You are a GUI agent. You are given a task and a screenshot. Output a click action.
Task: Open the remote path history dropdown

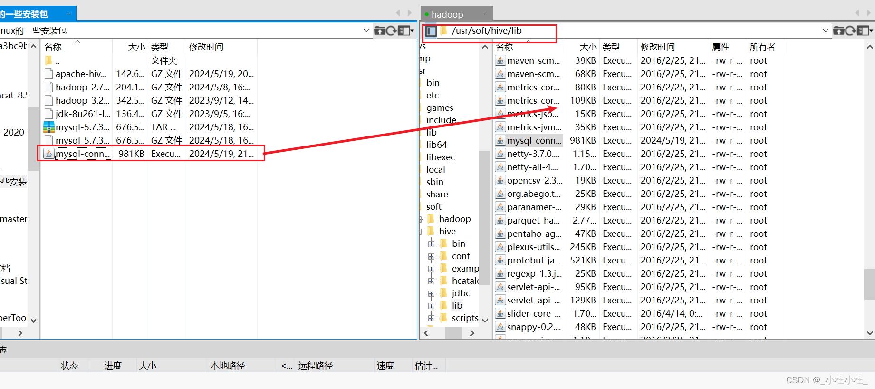(x=826, y=31)
